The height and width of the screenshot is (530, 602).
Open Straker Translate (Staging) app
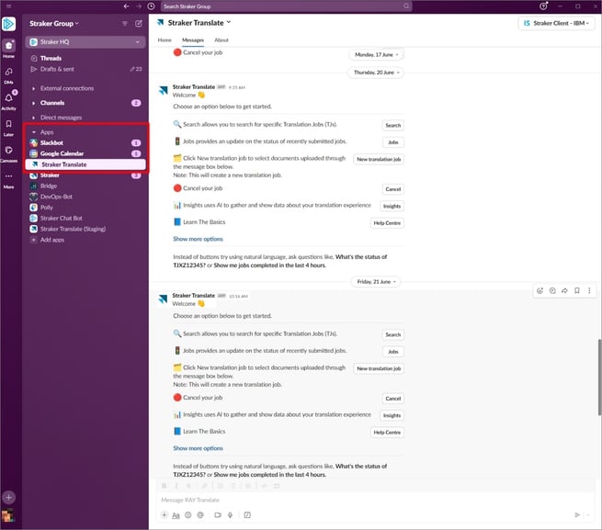[85, 229]
